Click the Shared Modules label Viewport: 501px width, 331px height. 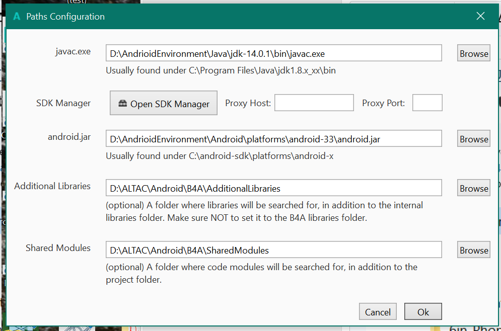[58, 248]
